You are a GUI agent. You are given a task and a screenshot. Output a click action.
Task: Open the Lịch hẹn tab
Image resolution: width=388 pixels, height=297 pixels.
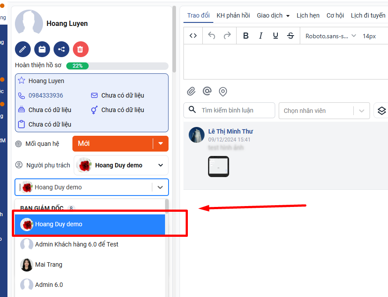308,15
